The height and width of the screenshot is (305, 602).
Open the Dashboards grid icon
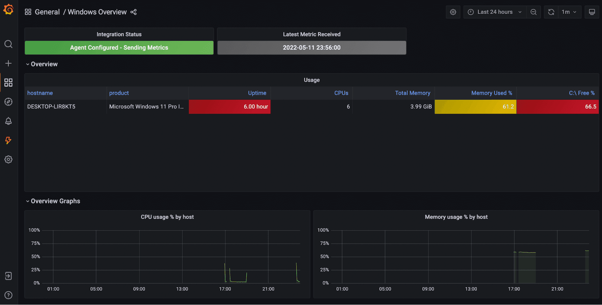pos(8,83)
